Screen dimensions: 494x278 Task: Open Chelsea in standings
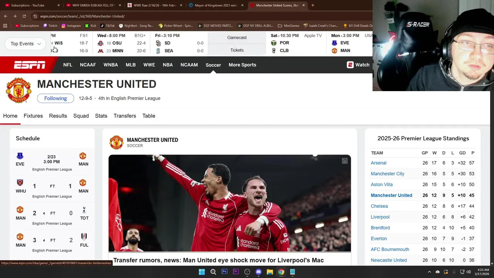coord(379,206)
